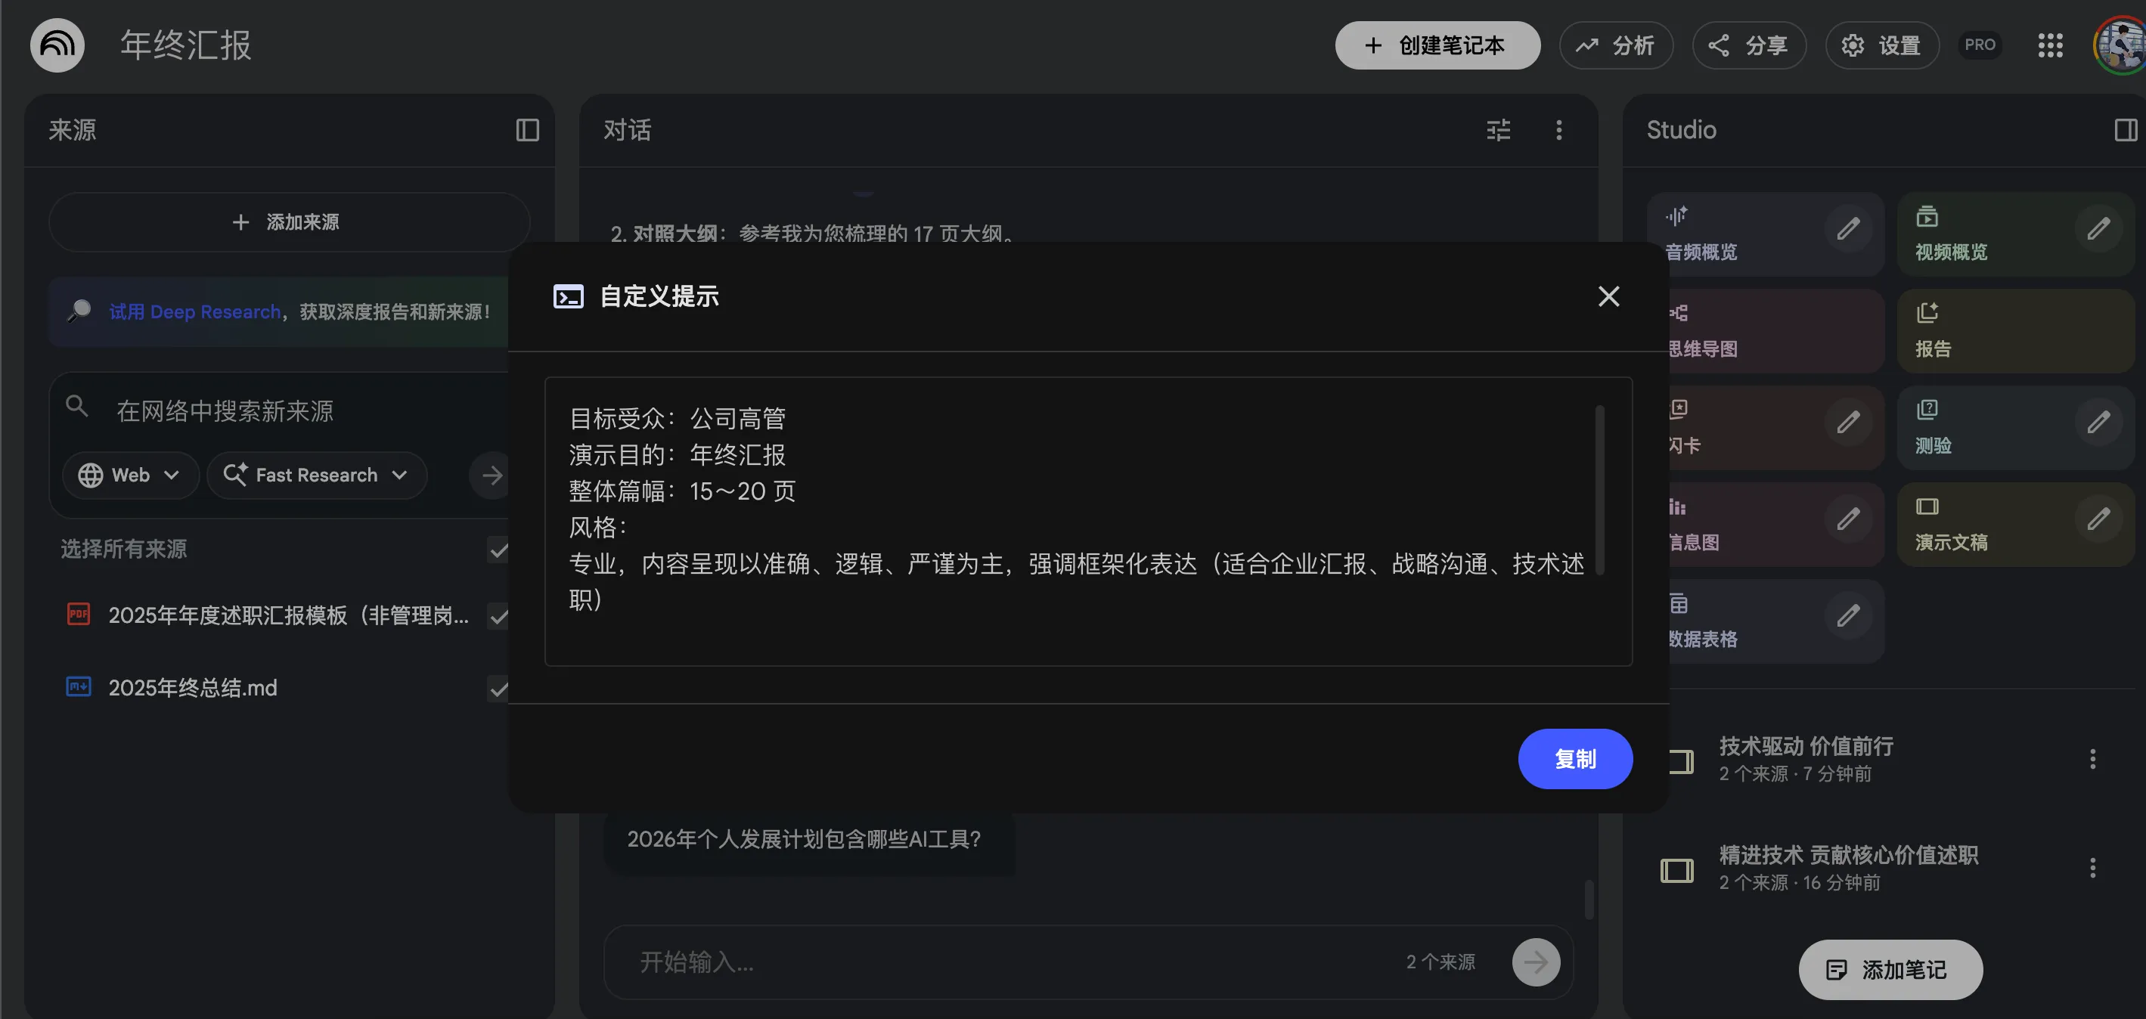This screenshot has height=1019, width=2146.
Task: Click the NotebookLM logo icon
Action: click(57, 45)
